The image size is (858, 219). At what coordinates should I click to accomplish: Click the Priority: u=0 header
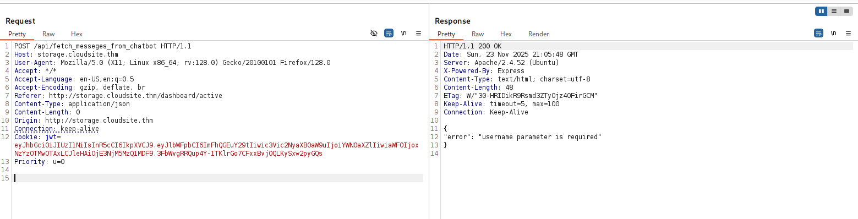tap(40, 162)
